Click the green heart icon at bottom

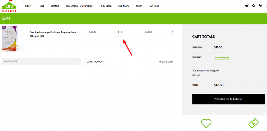(206, 123)
